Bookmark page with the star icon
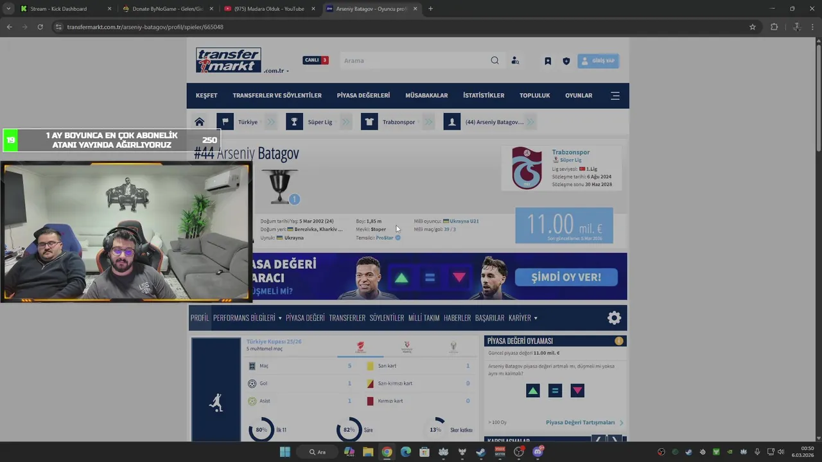Viewport: 822px width, 462px height. click(x=753, y=27)
